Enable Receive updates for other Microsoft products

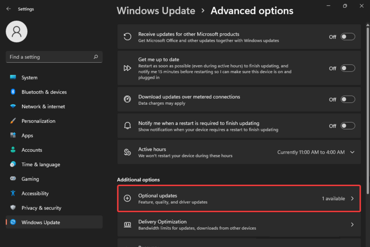(x=347, y=37)
